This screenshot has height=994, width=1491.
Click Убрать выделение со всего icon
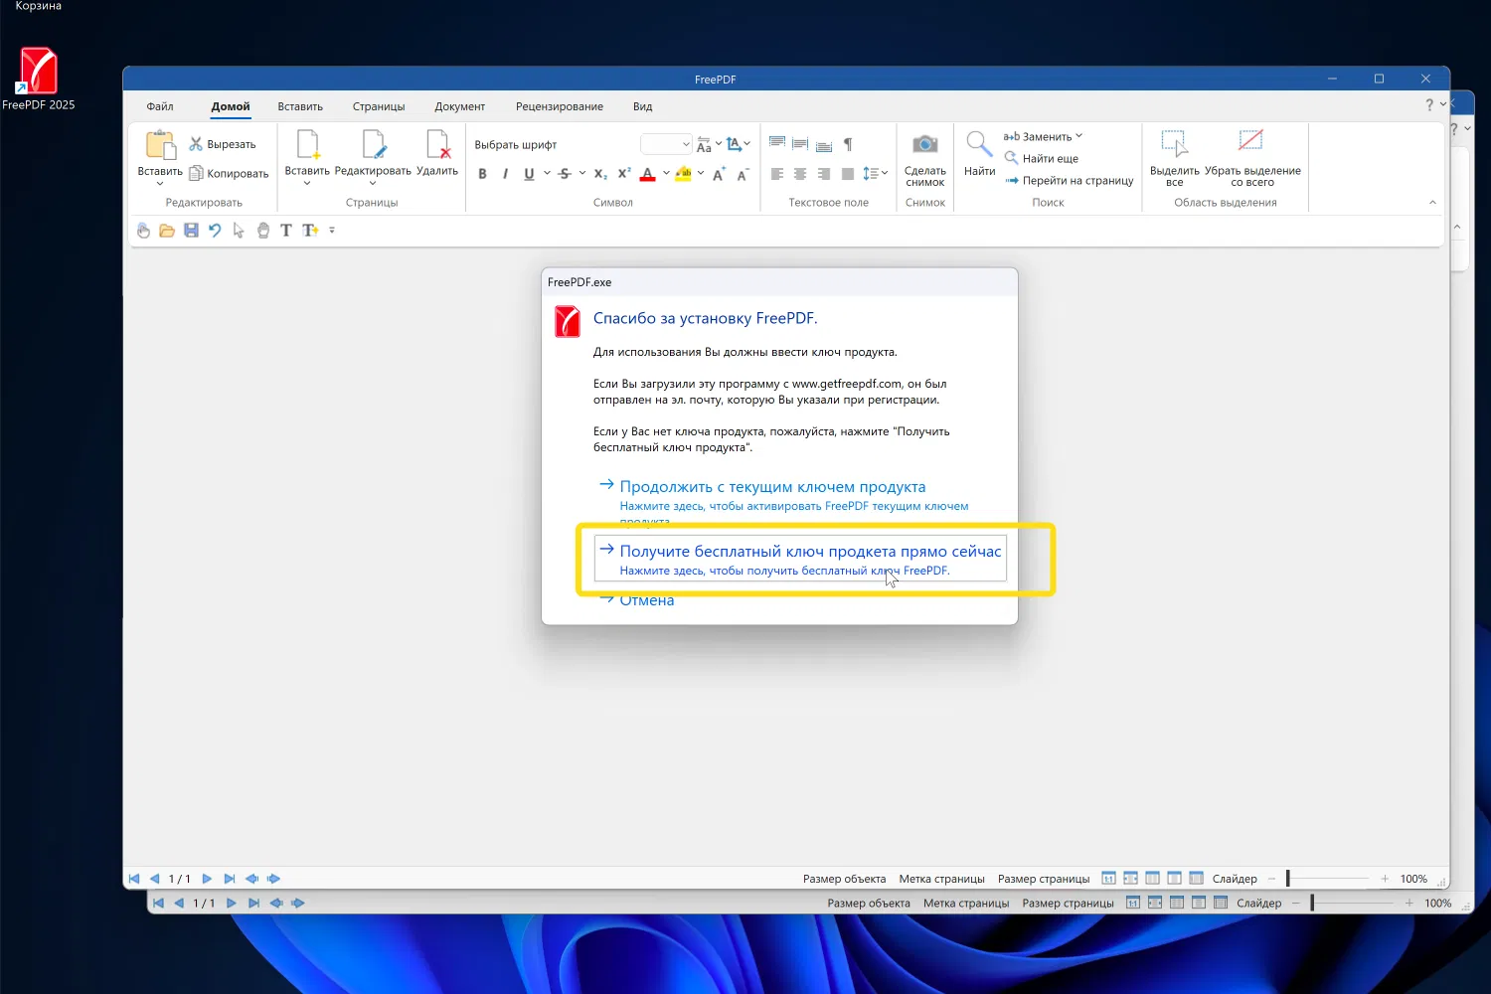click(x=1250, y=141)
